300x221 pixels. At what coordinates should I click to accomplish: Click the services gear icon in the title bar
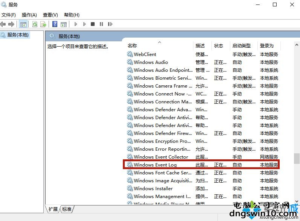click(x=4, y=4)
